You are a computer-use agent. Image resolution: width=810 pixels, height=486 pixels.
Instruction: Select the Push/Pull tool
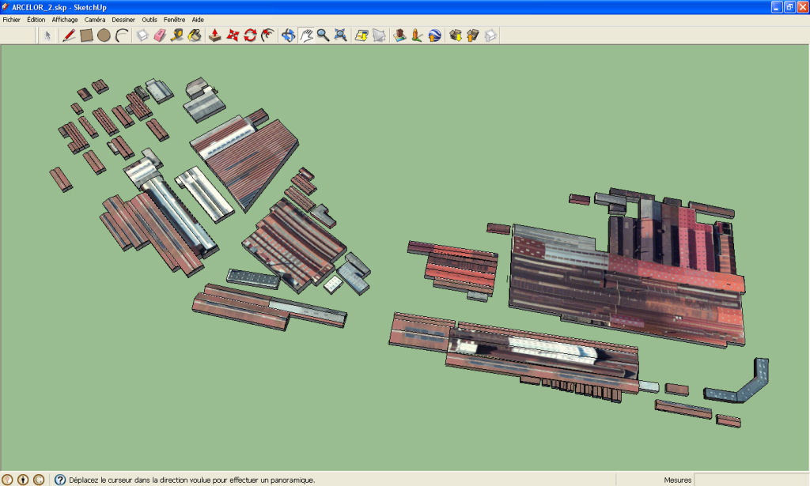click(215, 35)
